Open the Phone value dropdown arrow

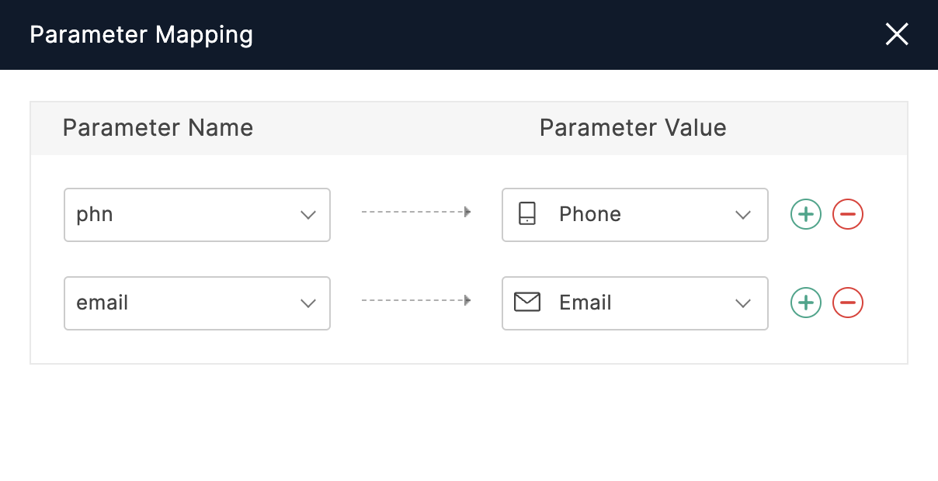point(743,215)
